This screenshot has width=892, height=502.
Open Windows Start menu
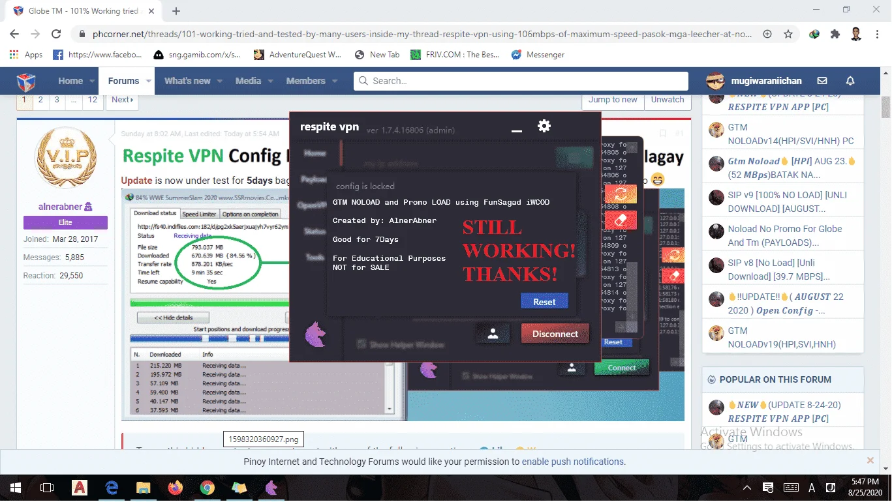point(15,487)
